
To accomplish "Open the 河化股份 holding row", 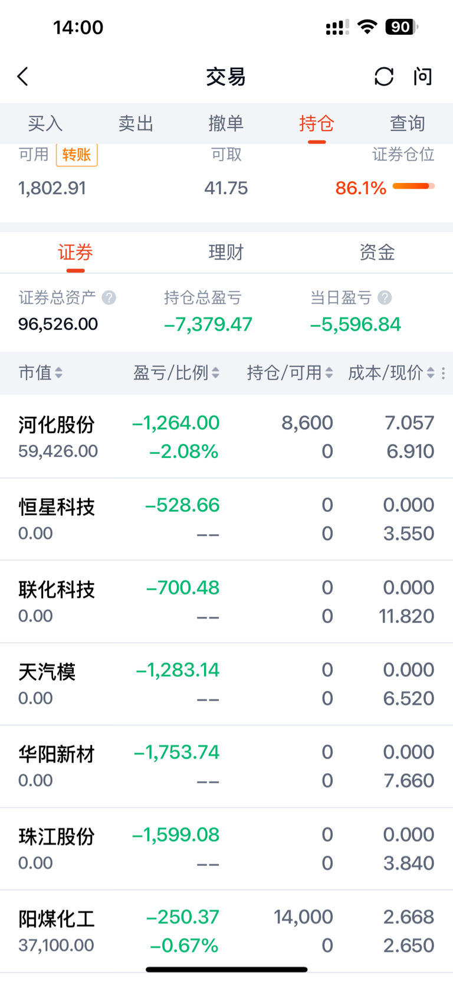I will [x=226, y=437].
